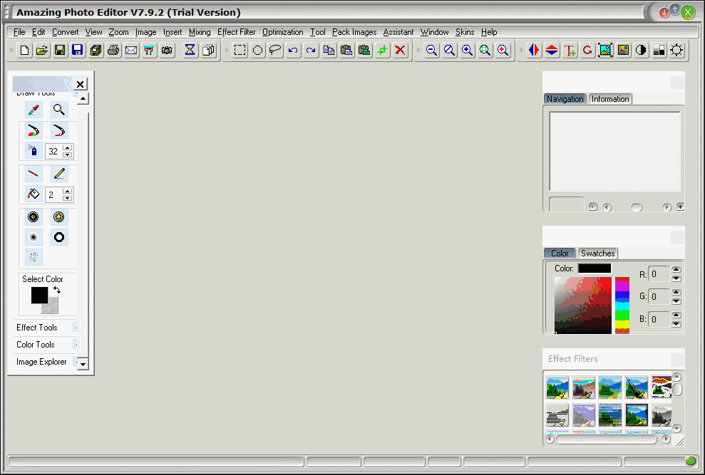Activate the elliptical selection tool
This screenshot has height=475, width=705.
click(x=257, y=50)
